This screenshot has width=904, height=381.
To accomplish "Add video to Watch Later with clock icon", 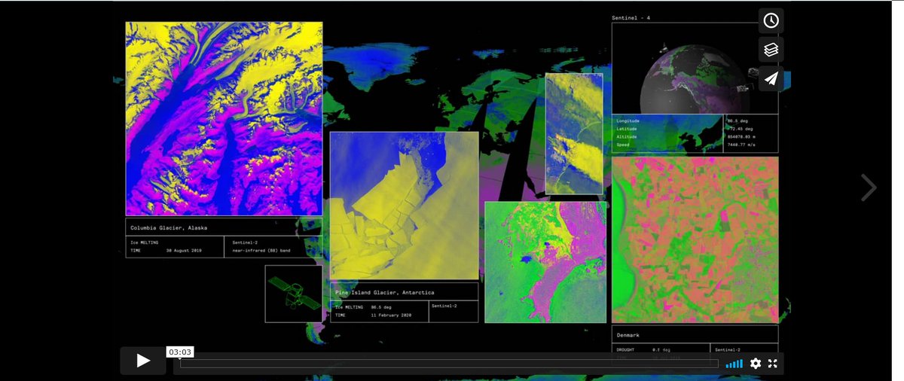I will pyautogui.click(x=771, y=20).
